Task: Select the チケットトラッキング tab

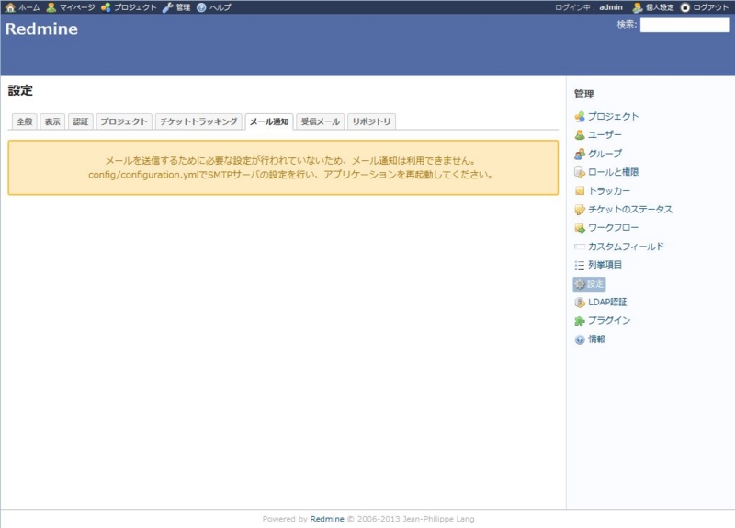Action: (x=198, y=121)
